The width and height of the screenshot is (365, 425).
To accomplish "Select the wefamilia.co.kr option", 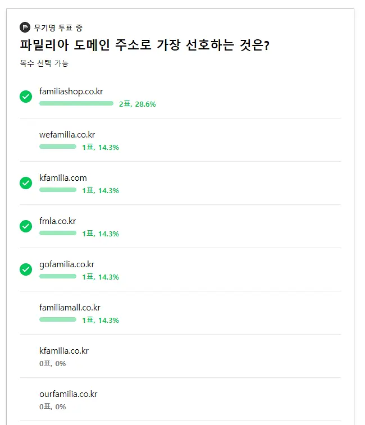I will (180, 140).
